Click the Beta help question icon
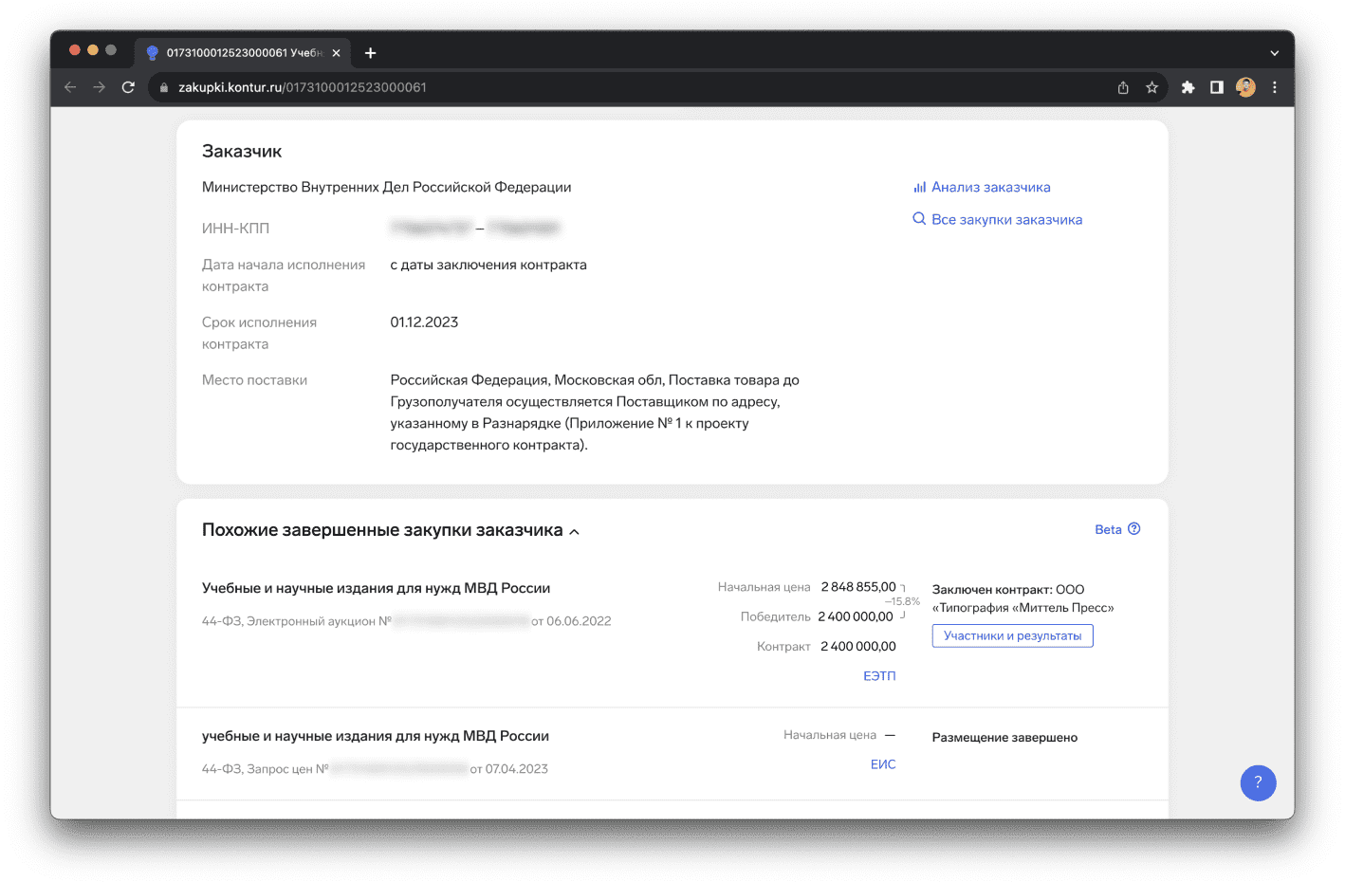This screenshot has width=1345, height=882. coord(1133,529)
